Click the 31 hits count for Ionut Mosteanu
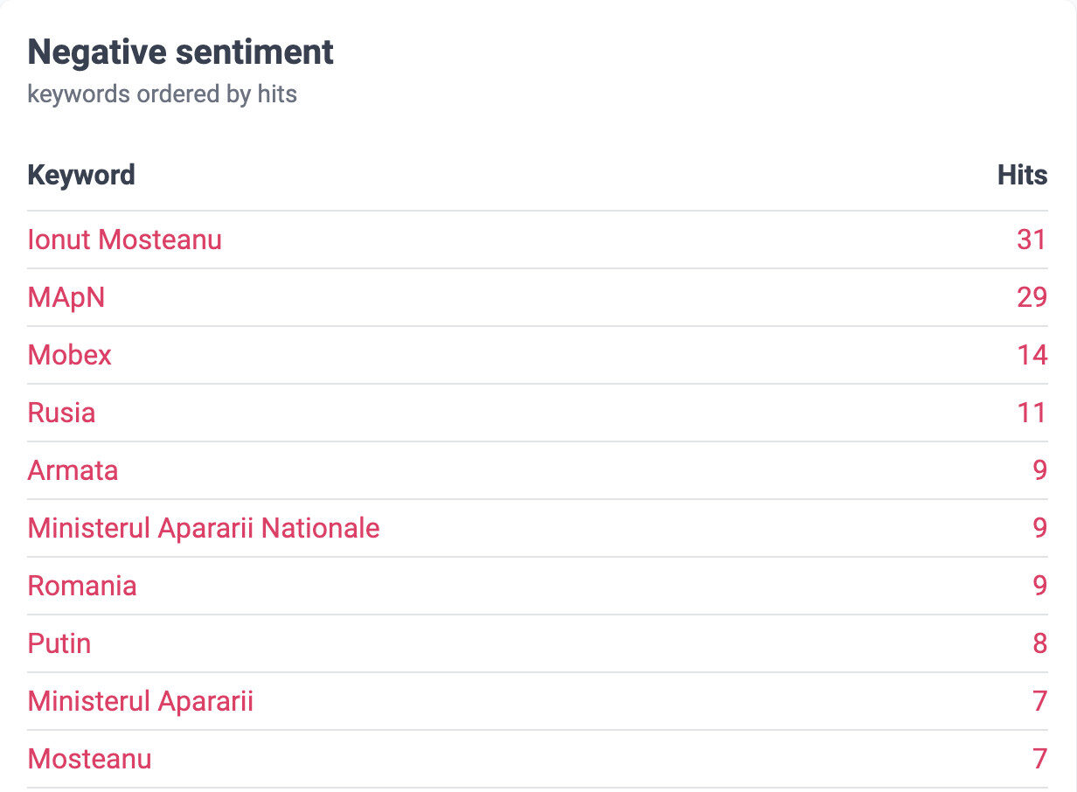The width and height of the screenshot is (1077, 792). coord(1032,240)
